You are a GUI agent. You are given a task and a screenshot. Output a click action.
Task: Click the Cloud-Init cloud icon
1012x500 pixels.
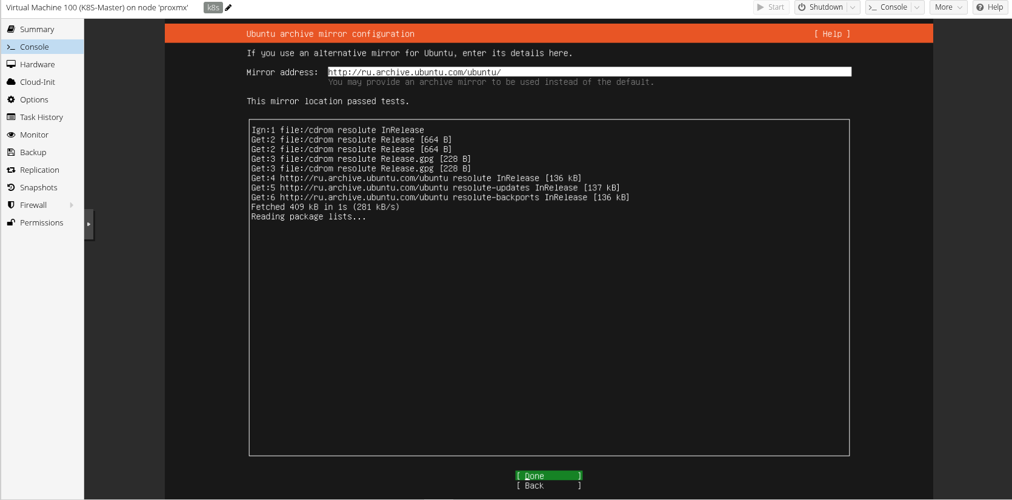[x=11, y=82]
